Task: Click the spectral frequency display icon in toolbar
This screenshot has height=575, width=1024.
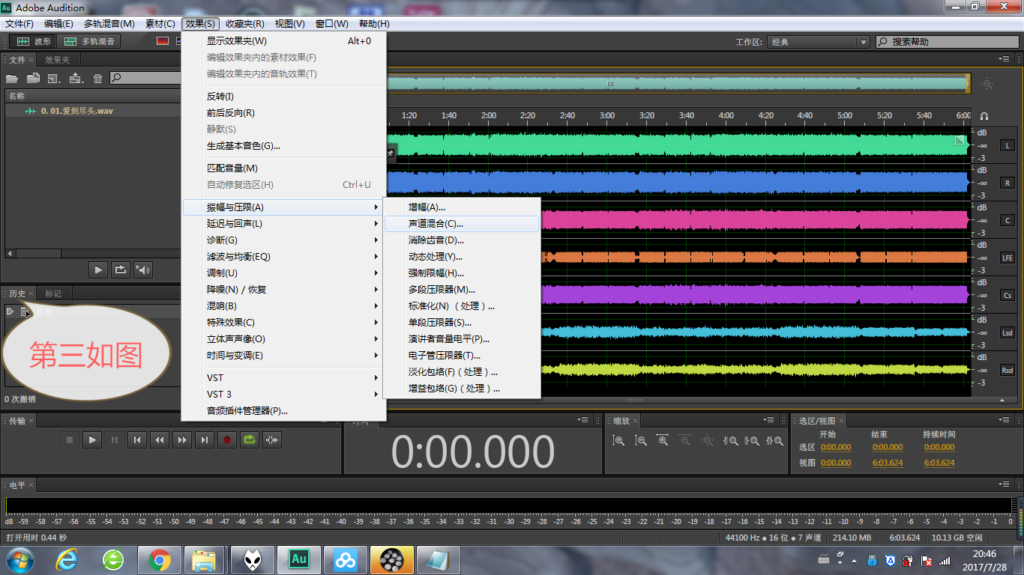Action: 163,41
